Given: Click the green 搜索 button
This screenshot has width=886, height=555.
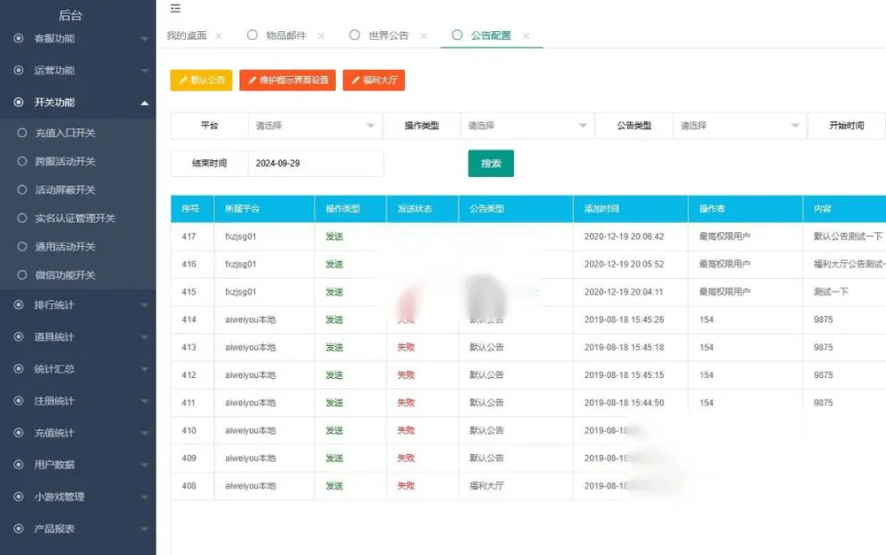Looking at the screenshot, I should coord(491,163).
